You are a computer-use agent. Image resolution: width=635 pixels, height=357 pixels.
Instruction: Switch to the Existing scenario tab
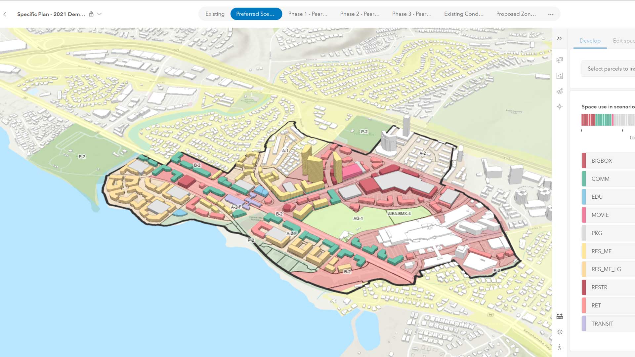(215, 14)
